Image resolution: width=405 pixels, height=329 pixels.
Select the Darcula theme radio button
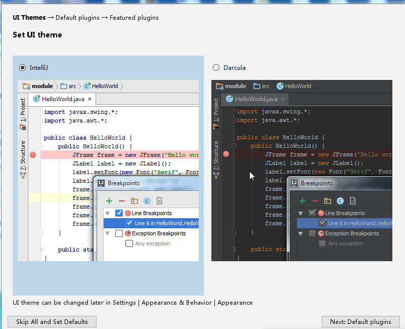pyautogui.click(x=216, y=68)
